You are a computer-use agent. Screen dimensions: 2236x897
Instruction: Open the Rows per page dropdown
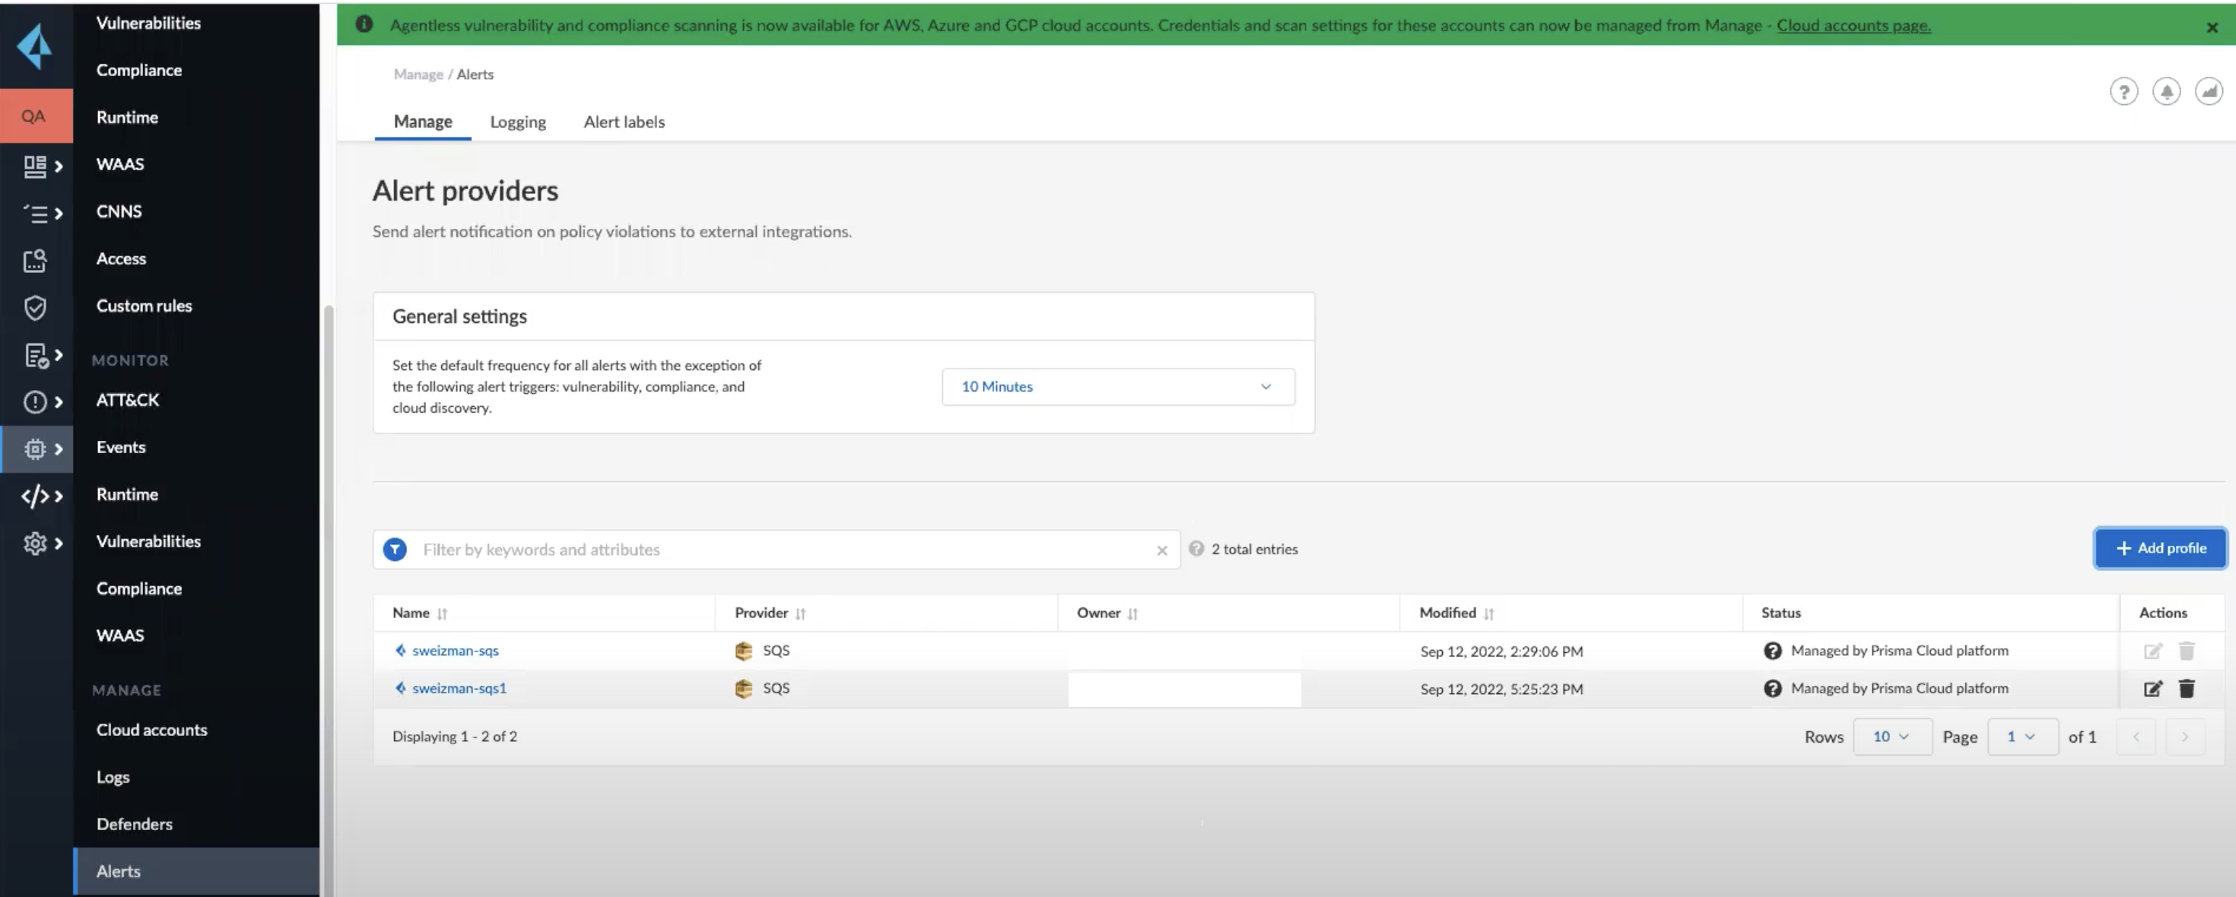click(x=1891, y=737)
